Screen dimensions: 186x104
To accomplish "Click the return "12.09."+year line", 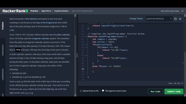I will 115,50.
